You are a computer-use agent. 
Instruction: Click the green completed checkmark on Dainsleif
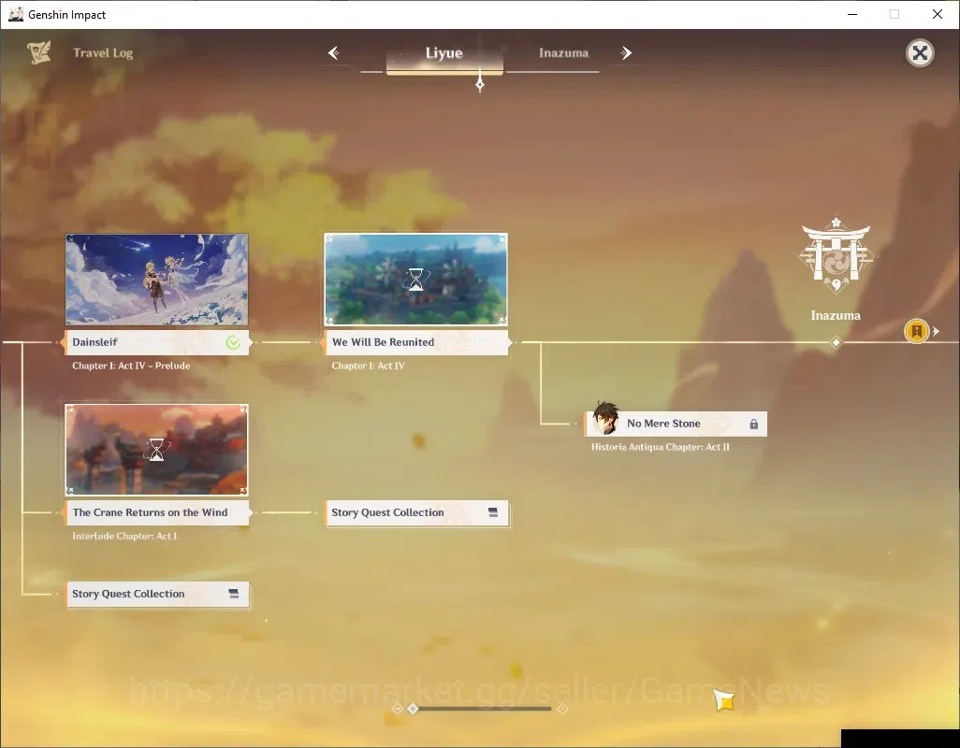233,342
